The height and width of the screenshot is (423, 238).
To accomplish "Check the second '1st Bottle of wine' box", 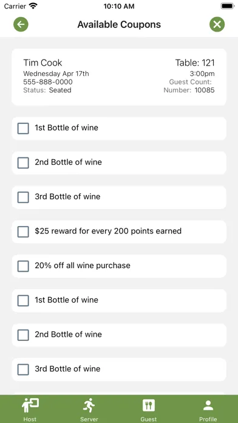I will (23, 300).
